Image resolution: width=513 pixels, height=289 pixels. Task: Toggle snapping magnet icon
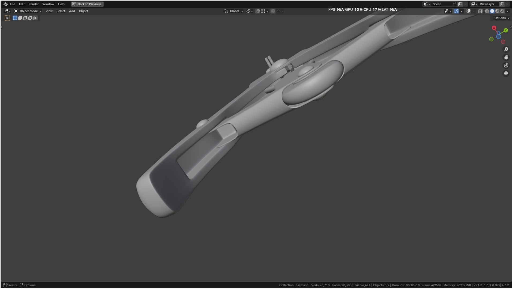[258, 11]
